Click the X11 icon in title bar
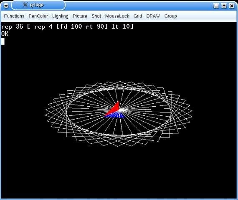 click(25, 5)
